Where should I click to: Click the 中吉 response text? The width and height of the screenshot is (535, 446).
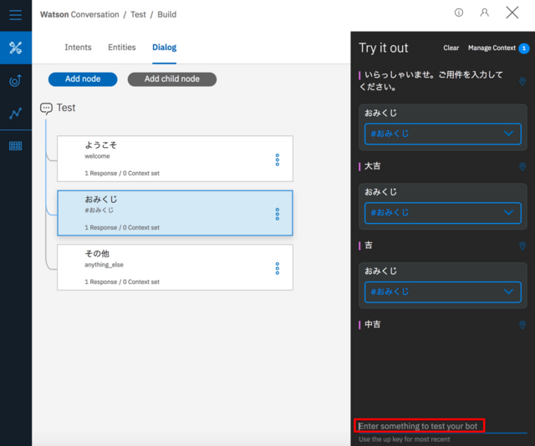(372, 325)
